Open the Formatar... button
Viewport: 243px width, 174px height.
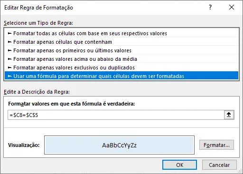pyautogui.click(x=216, y=145)
